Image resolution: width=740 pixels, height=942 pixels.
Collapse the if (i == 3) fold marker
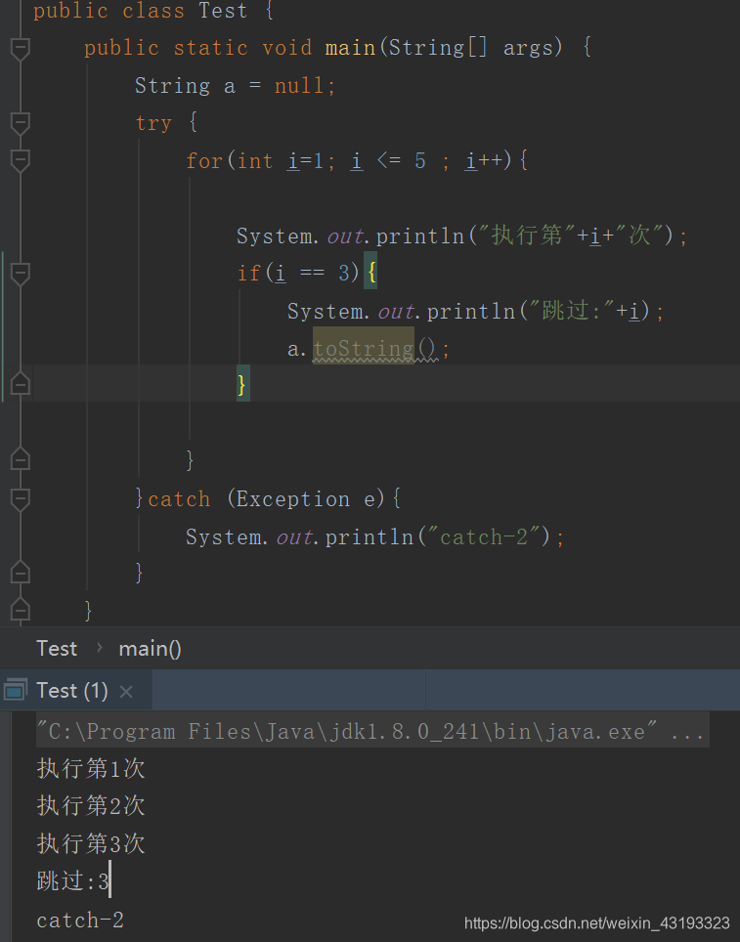pyautogui.click(x=20, y=274)
